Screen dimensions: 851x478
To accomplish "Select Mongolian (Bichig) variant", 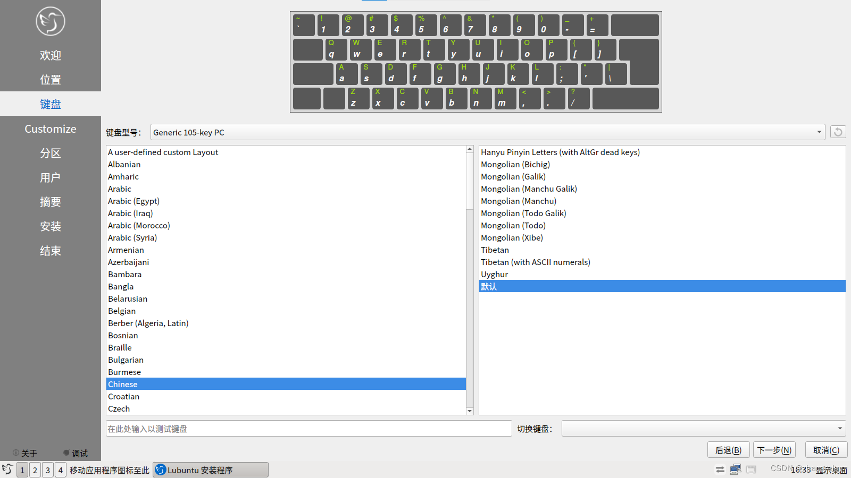I will (662, 165).
